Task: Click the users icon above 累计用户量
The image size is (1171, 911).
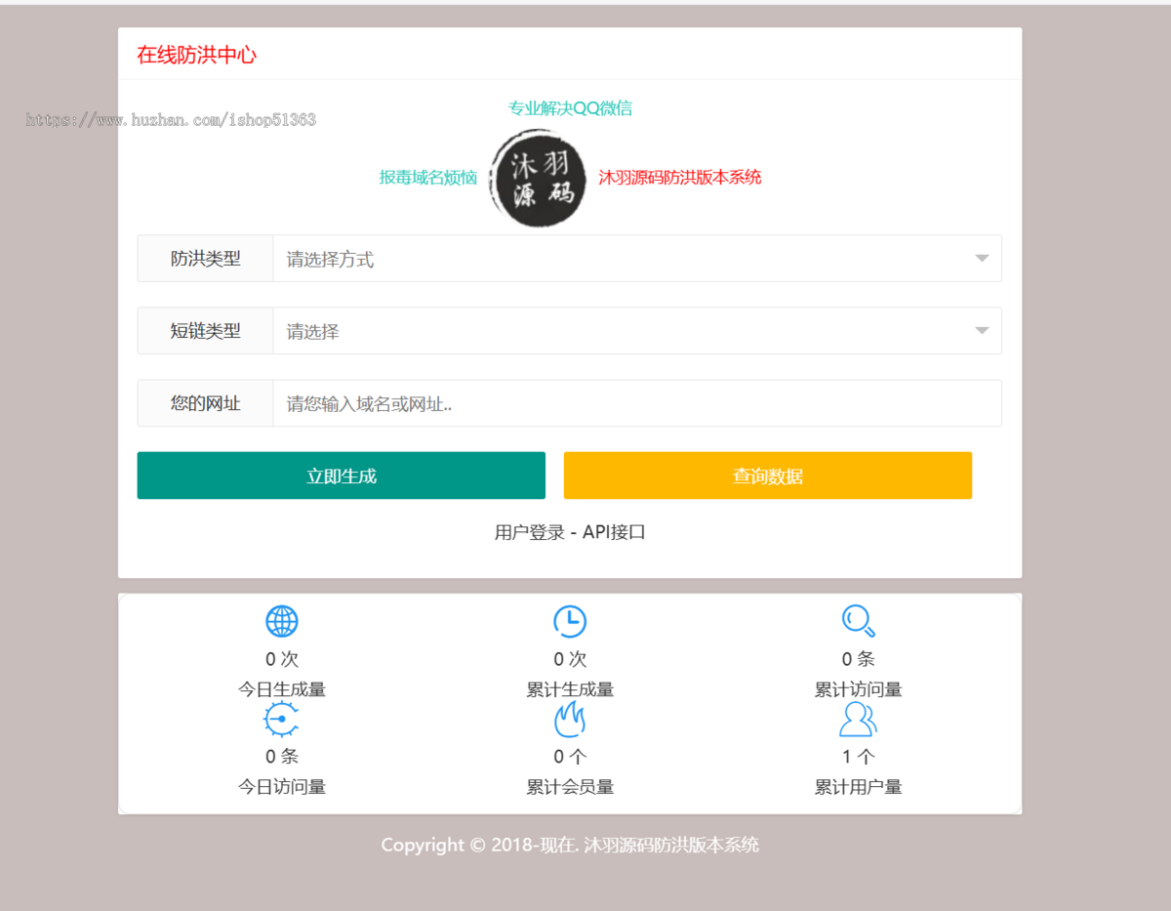Action: [859, 719]
